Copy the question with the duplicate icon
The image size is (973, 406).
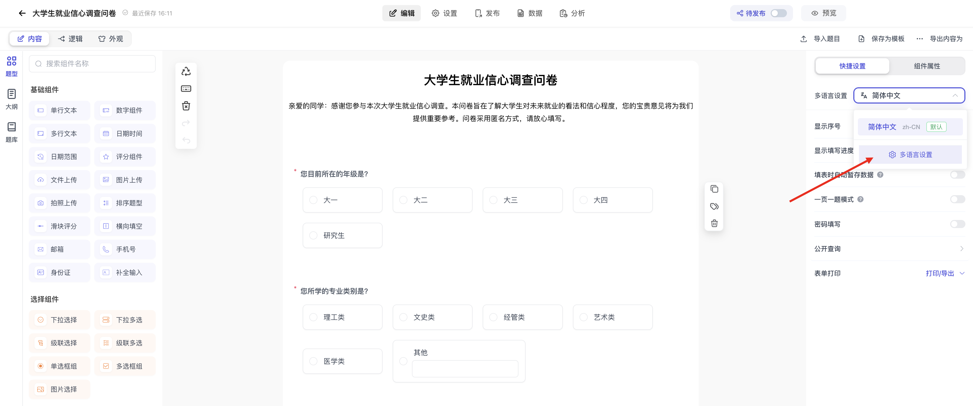tap(714, 189)
